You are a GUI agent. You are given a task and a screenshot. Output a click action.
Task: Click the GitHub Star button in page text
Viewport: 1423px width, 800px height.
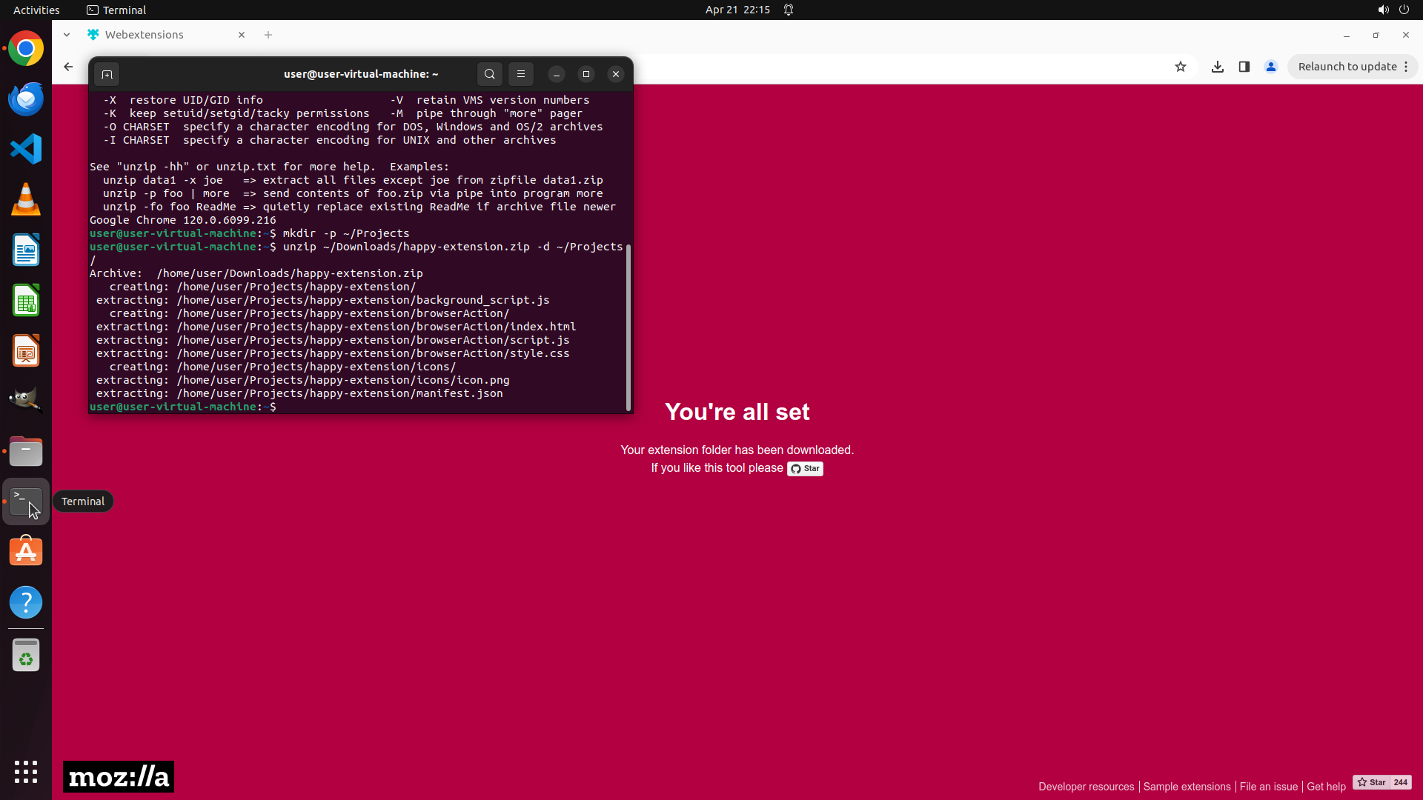pos(805,469)
